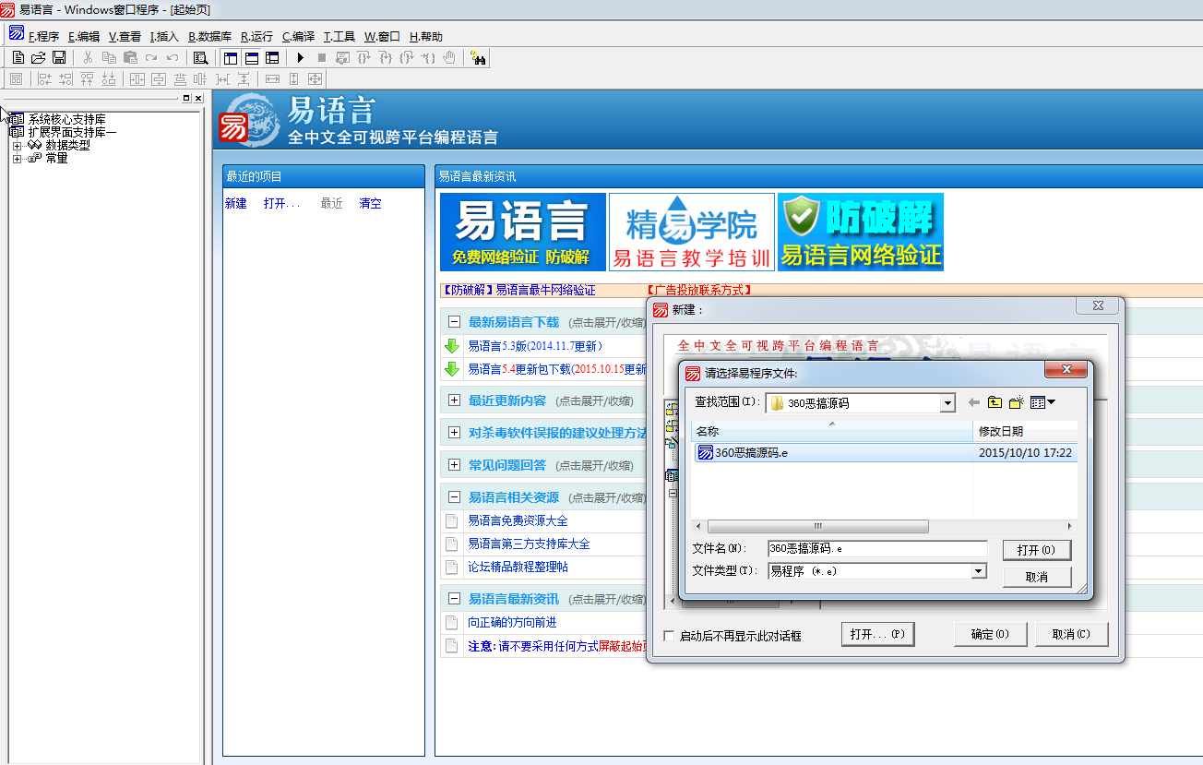1203x765 pixels.
Task: Close the left panel via its X
Action: click(197, 98)
